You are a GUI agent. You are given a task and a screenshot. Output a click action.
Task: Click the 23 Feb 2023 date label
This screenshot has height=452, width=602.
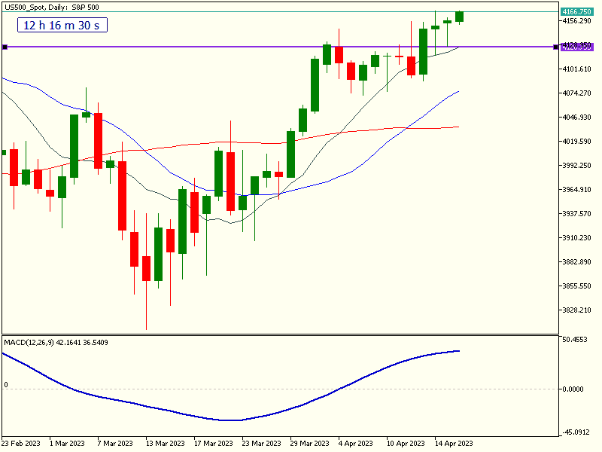pyautogui.click(x=22, y=443)
